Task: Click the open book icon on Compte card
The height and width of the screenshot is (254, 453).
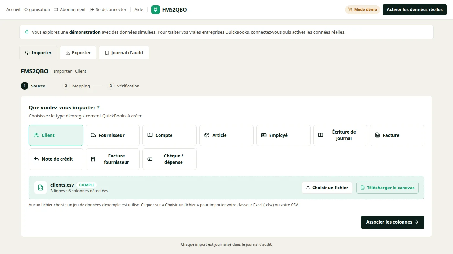Action: (150, 135)
